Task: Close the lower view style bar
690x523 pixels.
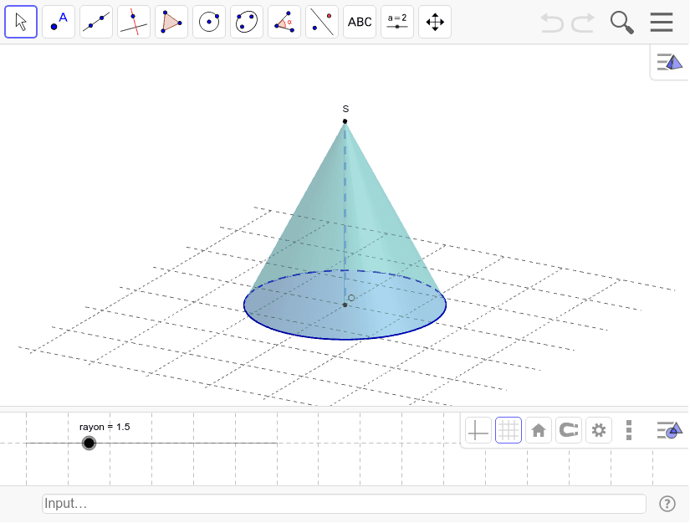Action: pyautogui.click(x=669, y=430)
